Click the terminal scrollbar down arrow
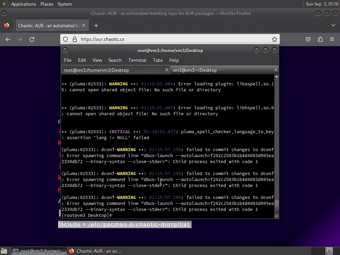340x255 pixels. pyautogui.click(x=277, y=216)
